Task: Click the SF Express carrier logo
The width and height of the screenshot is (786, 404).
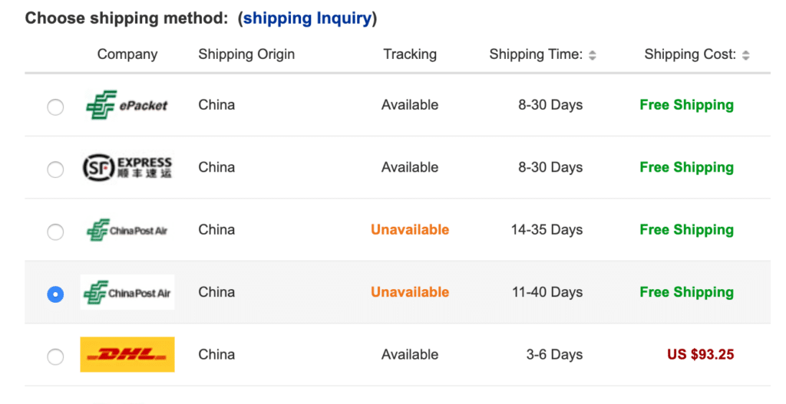Action: (127, 167)
